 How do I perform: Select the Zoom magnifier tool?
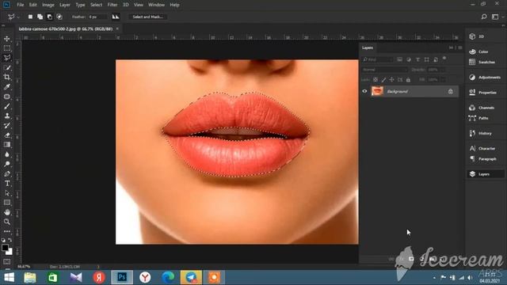7,222
